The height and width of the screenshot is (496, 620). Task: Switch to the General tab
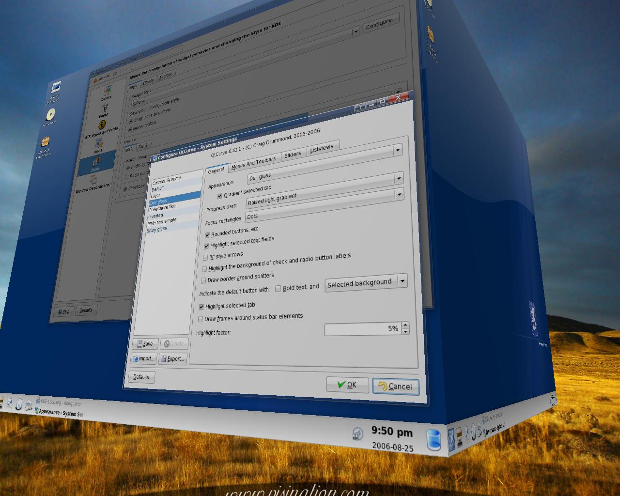(216, 170)
